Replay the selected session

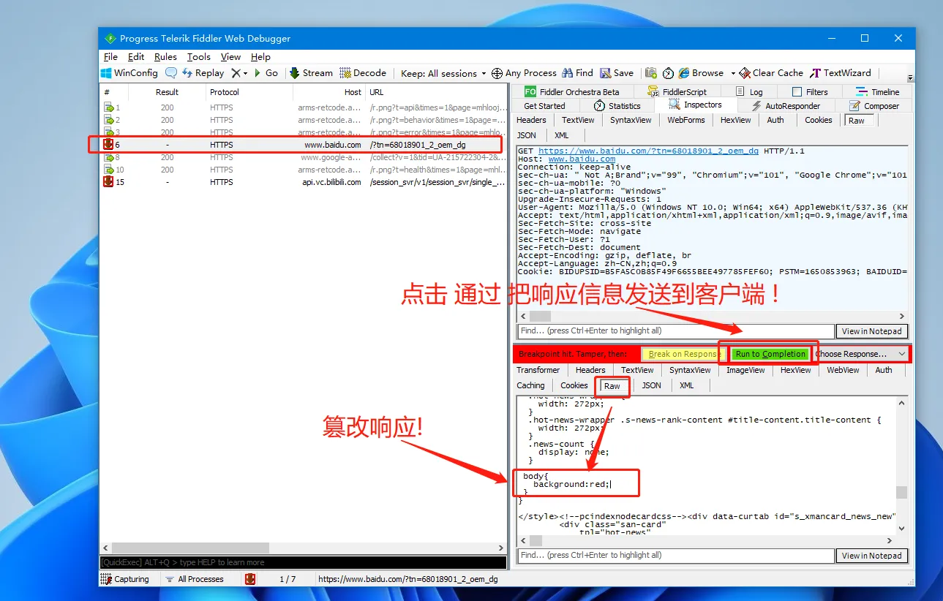203,73
